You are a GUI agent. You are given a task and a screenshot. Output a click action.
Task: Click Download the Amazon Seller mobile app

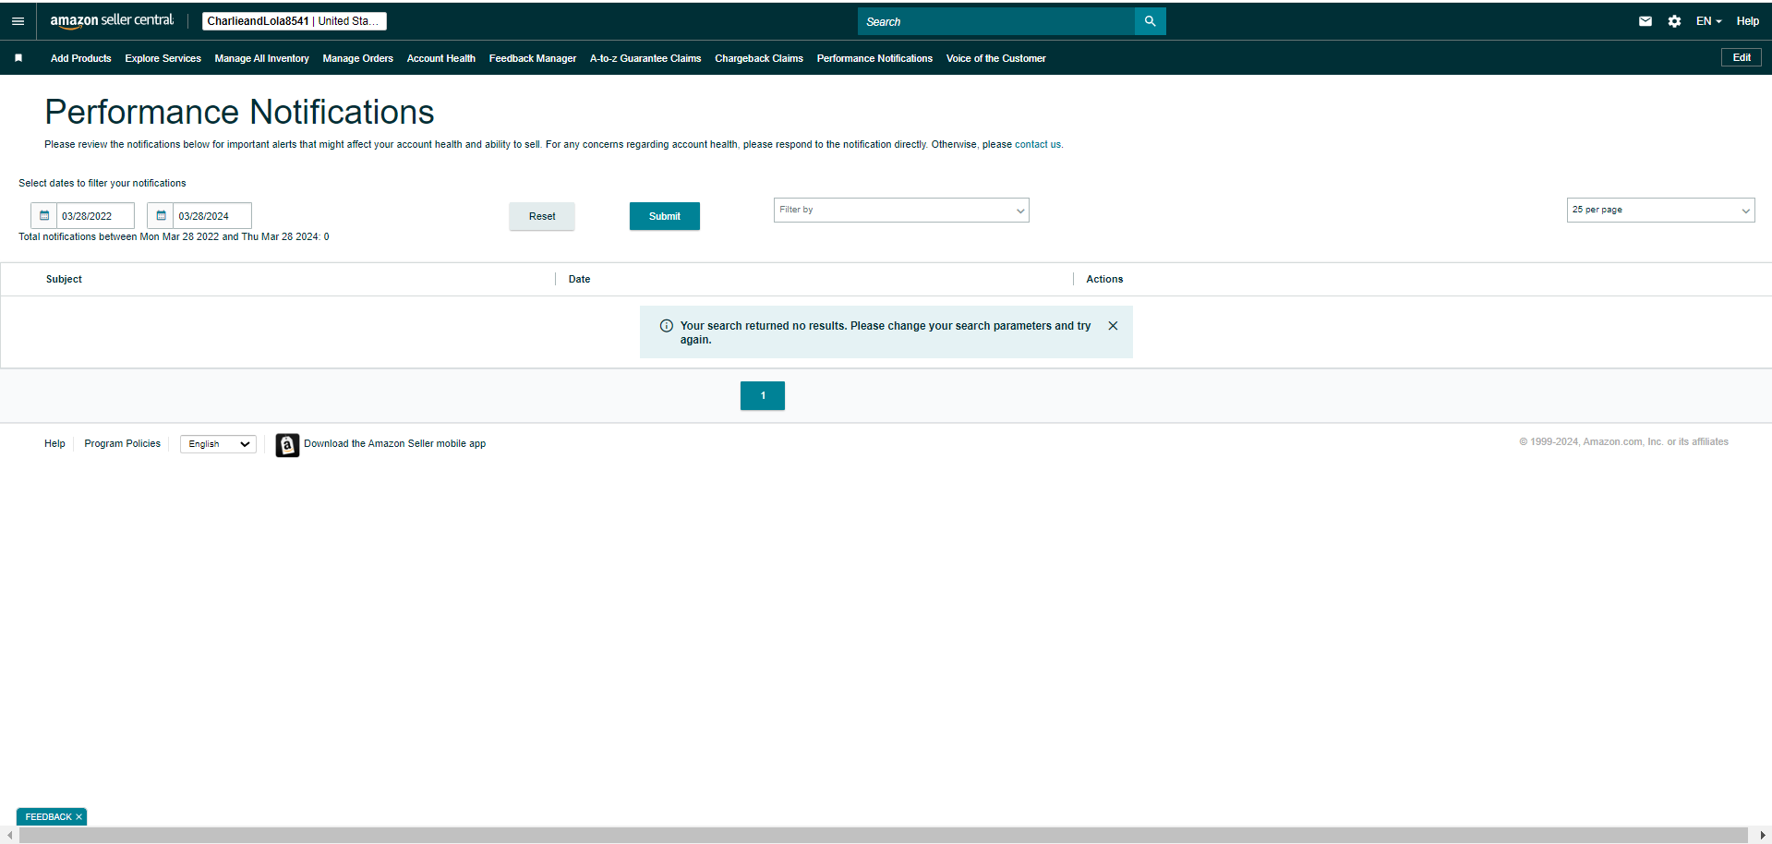tap(395, 444)
